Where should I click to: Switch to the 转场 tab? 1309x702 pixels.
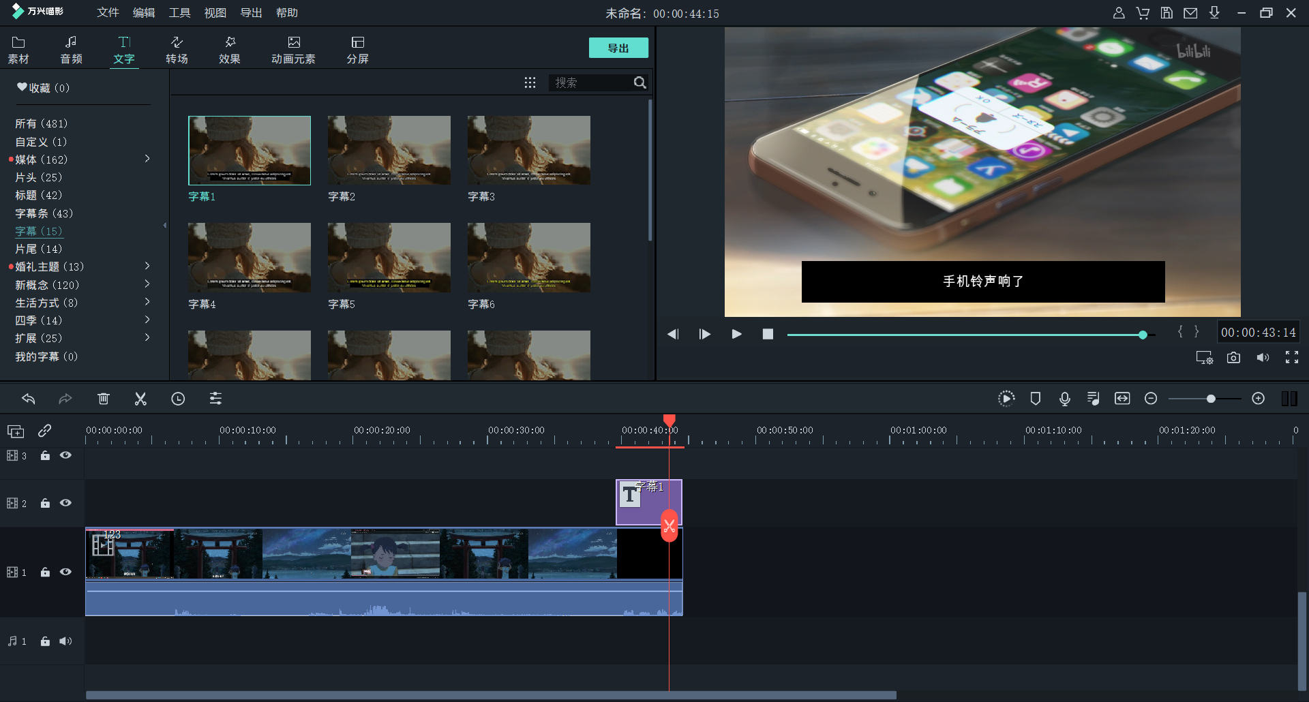tap(177, 50)
